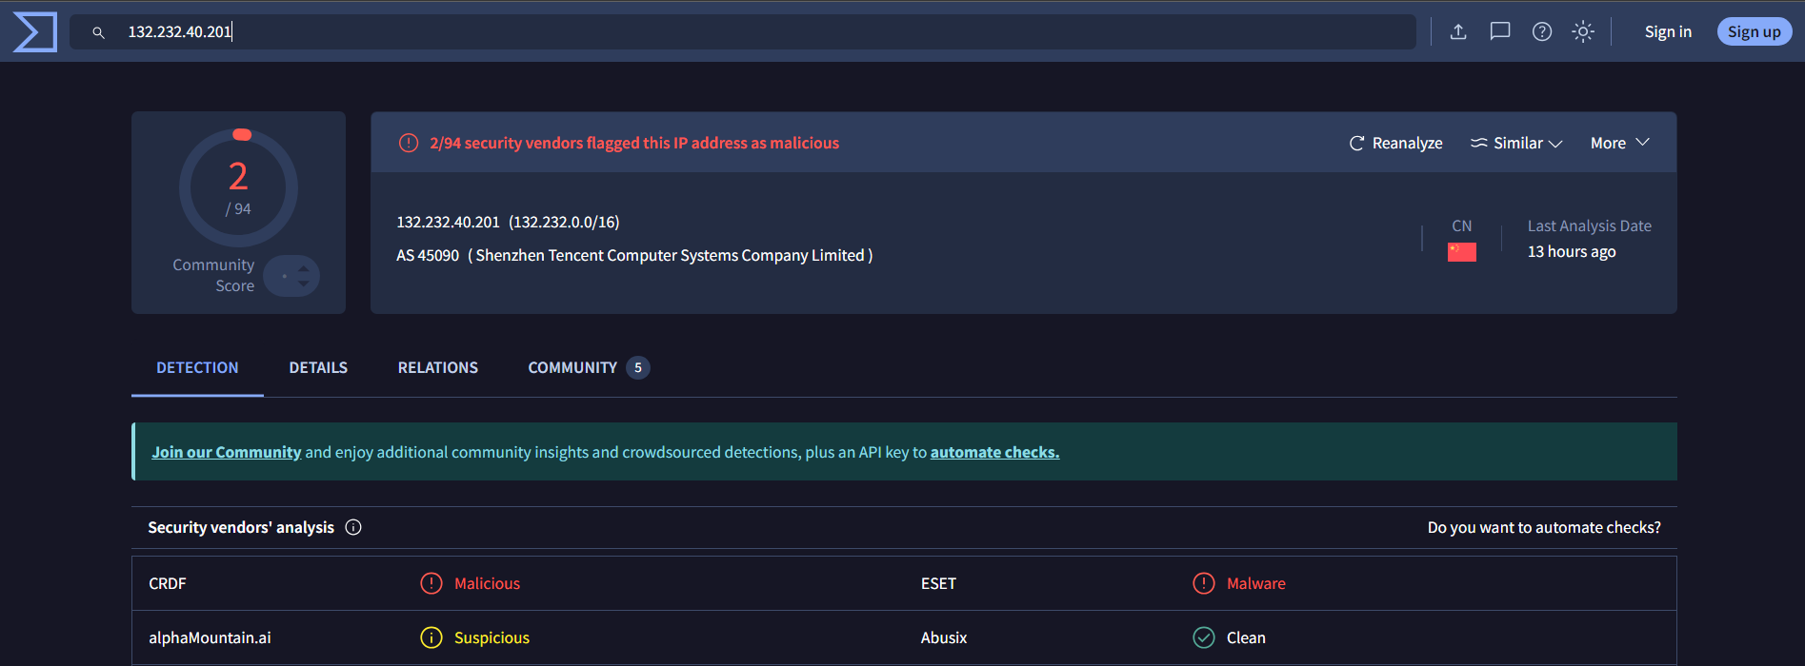Click the Malicious verdict label
Image resolution: width=1805 pixels, height=666 pixels.
pos(487,583)
